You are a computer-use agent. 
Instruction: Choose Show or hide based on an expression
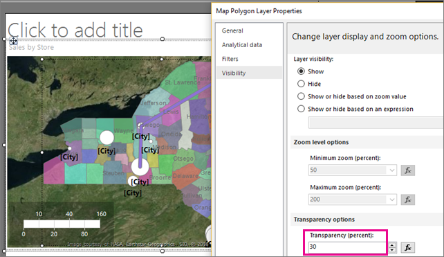pyautogui.click(x=301, y=109)
